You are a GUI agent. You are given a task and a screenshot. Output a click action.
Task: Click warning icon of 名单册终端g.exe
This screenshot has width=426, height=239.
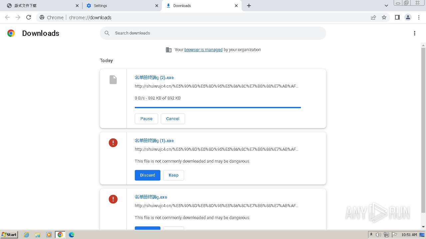tap(113, 199)
